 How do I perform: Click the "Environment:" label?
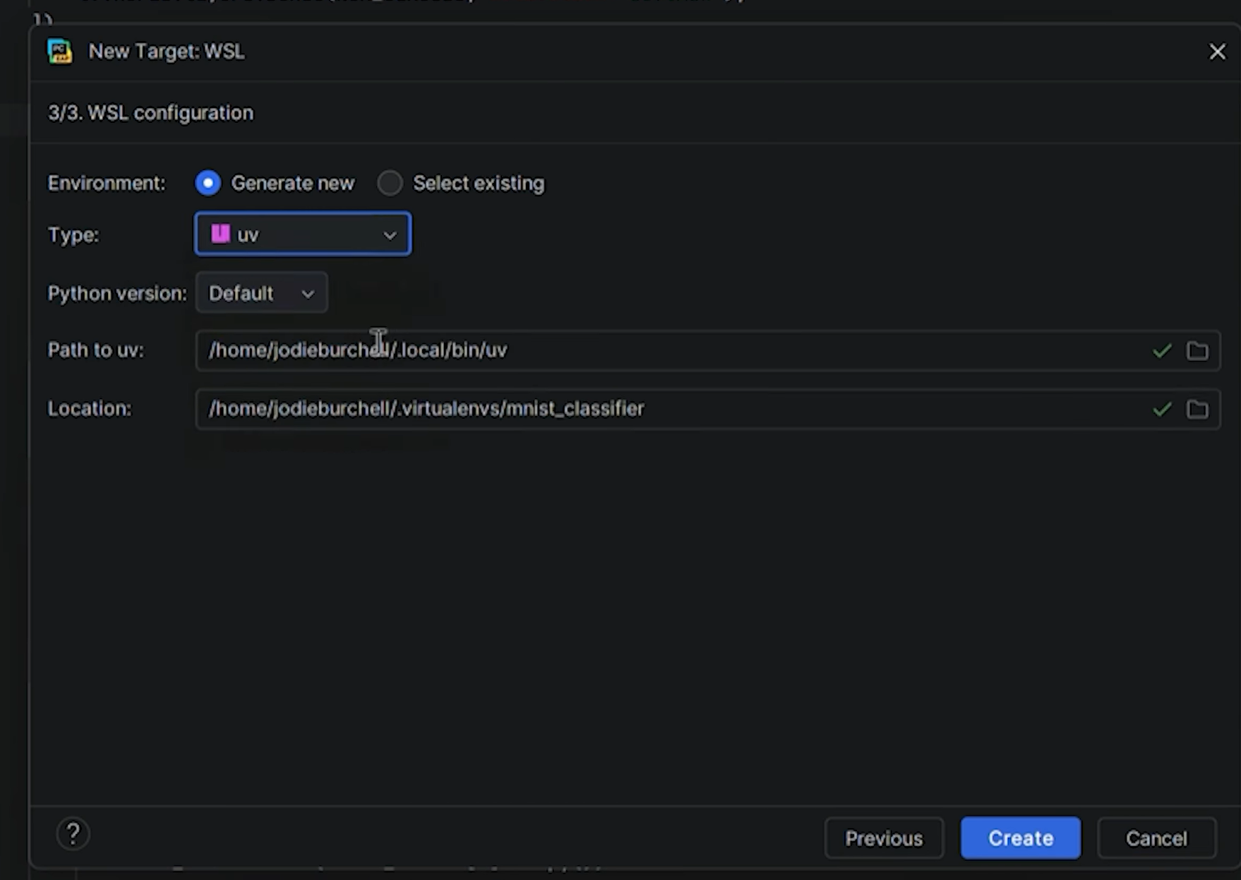coord(107,183)
